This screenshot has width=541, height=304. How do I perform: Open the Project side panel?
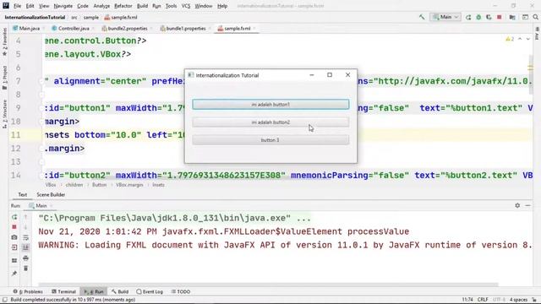tap(4, 78)
